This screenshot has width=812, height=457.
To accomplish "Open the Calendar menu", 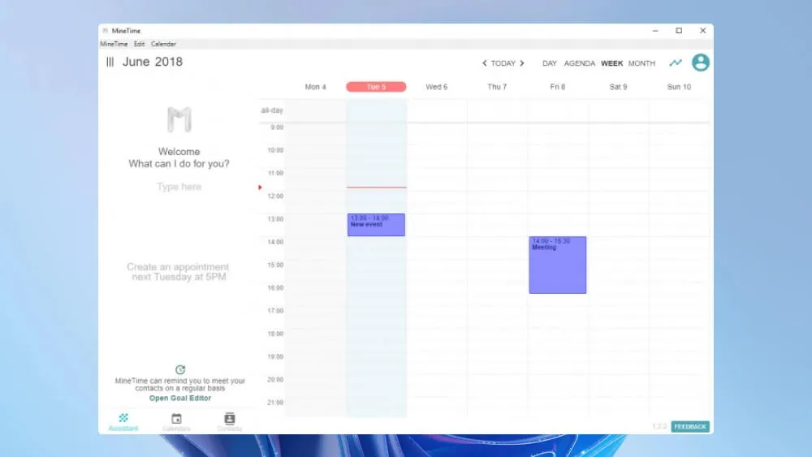I will [x=163, y=44].
